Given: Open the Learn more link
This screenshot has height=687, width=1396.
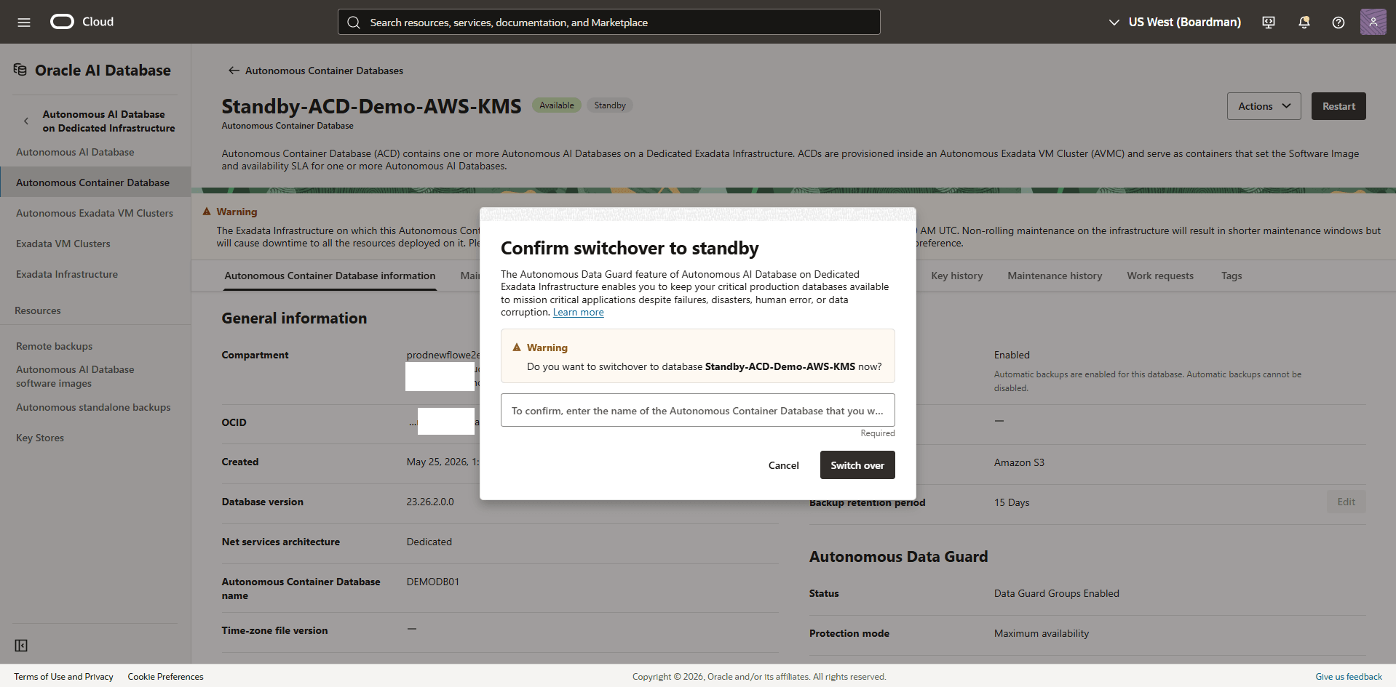Looking at the screenshot, I should point(578,313).
